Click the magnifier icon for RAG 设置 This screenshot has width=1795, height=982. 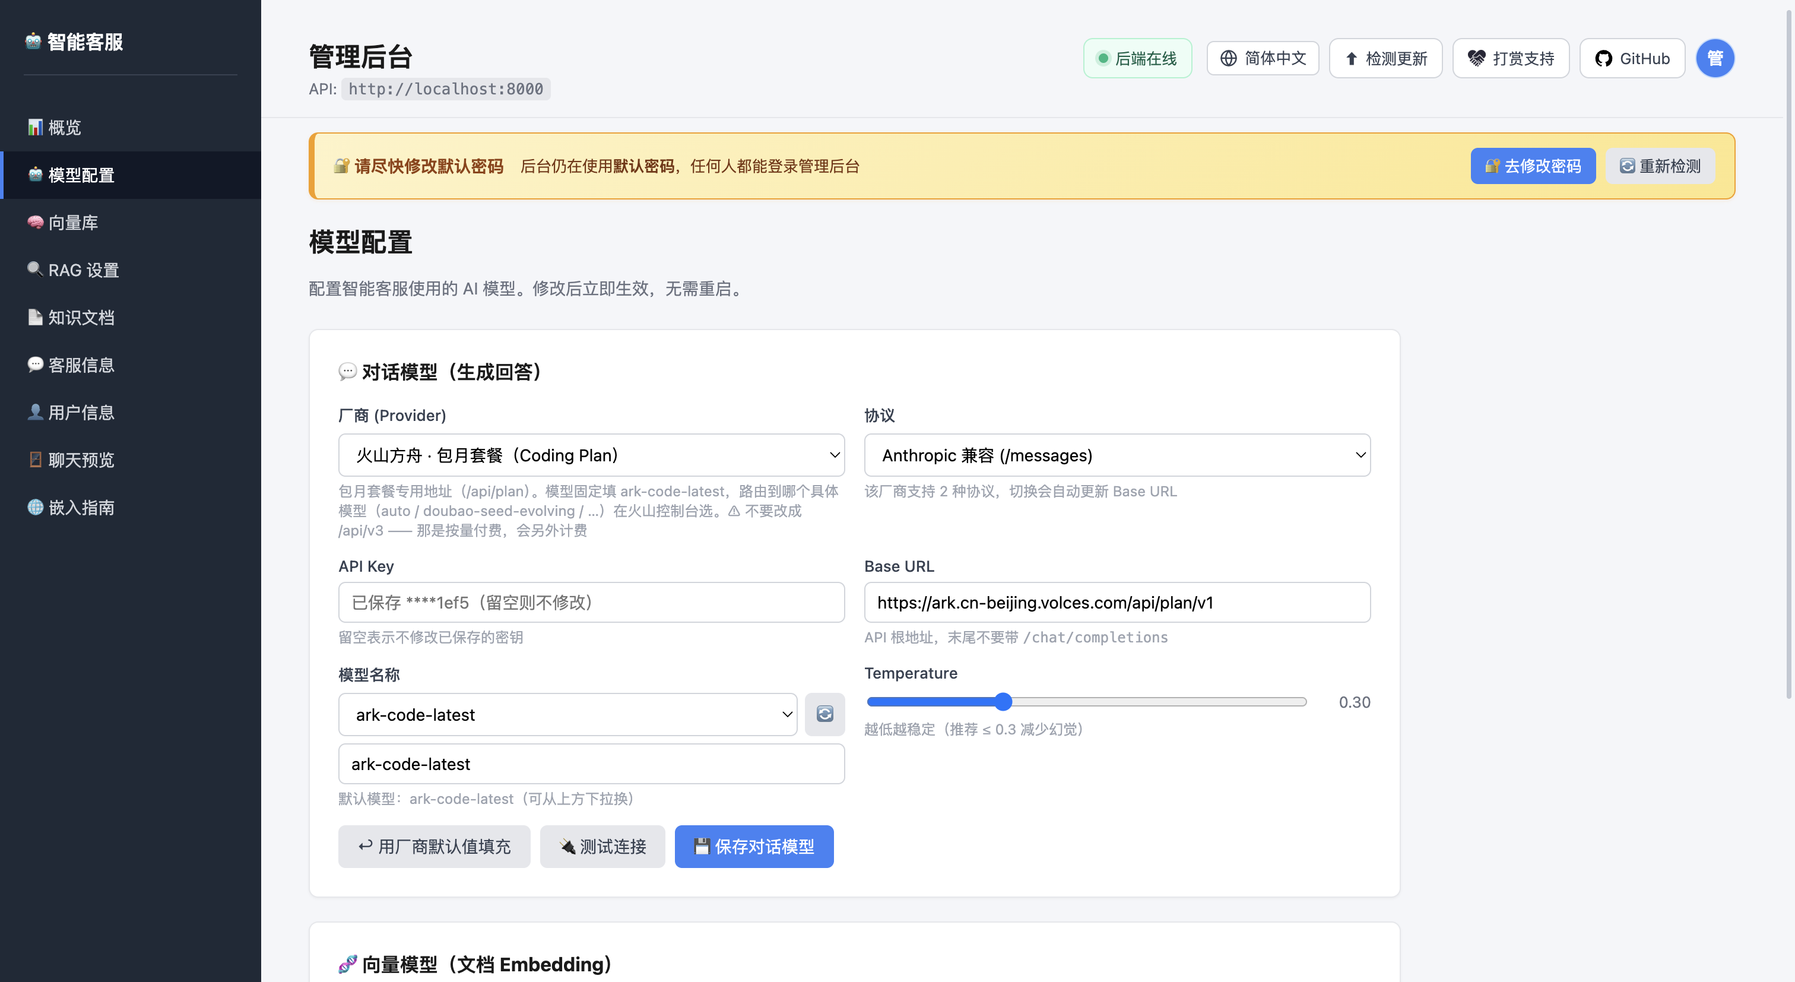(35, 269)
